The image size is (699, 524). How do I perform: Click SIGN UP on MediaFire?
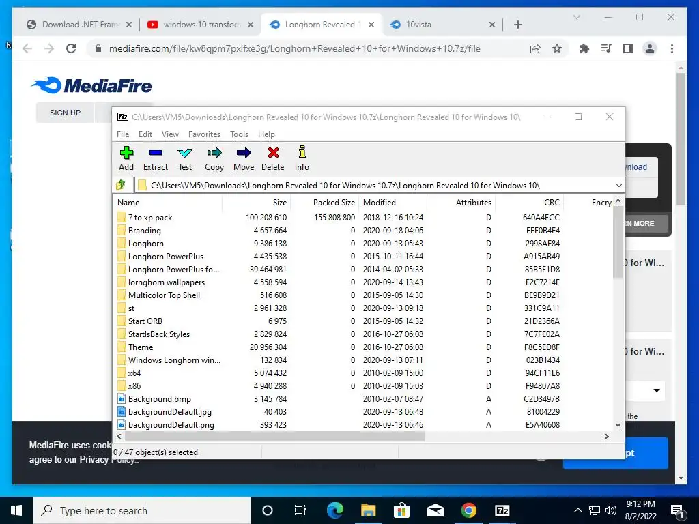click(65, 113)
